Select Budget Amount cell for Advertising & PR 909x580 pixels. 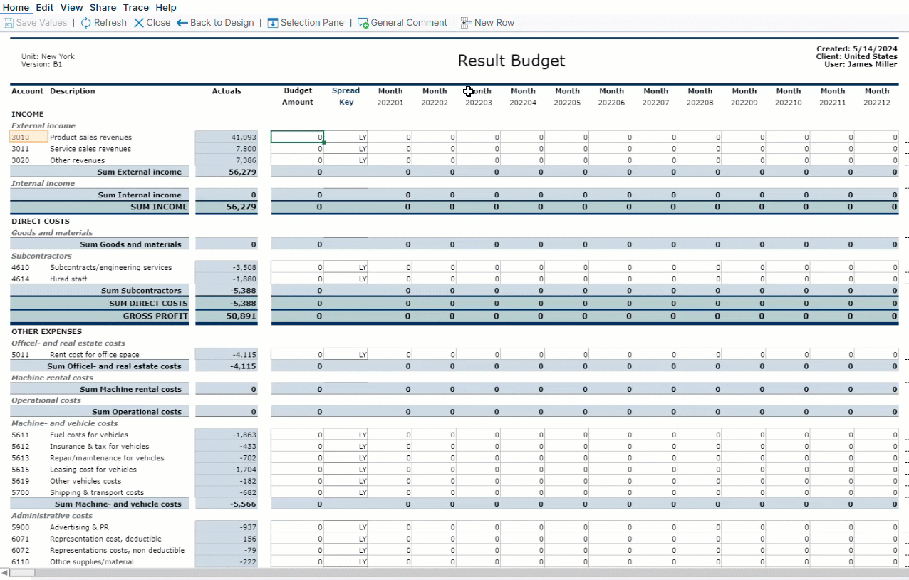pyautogui.click(x=297, y=527)
